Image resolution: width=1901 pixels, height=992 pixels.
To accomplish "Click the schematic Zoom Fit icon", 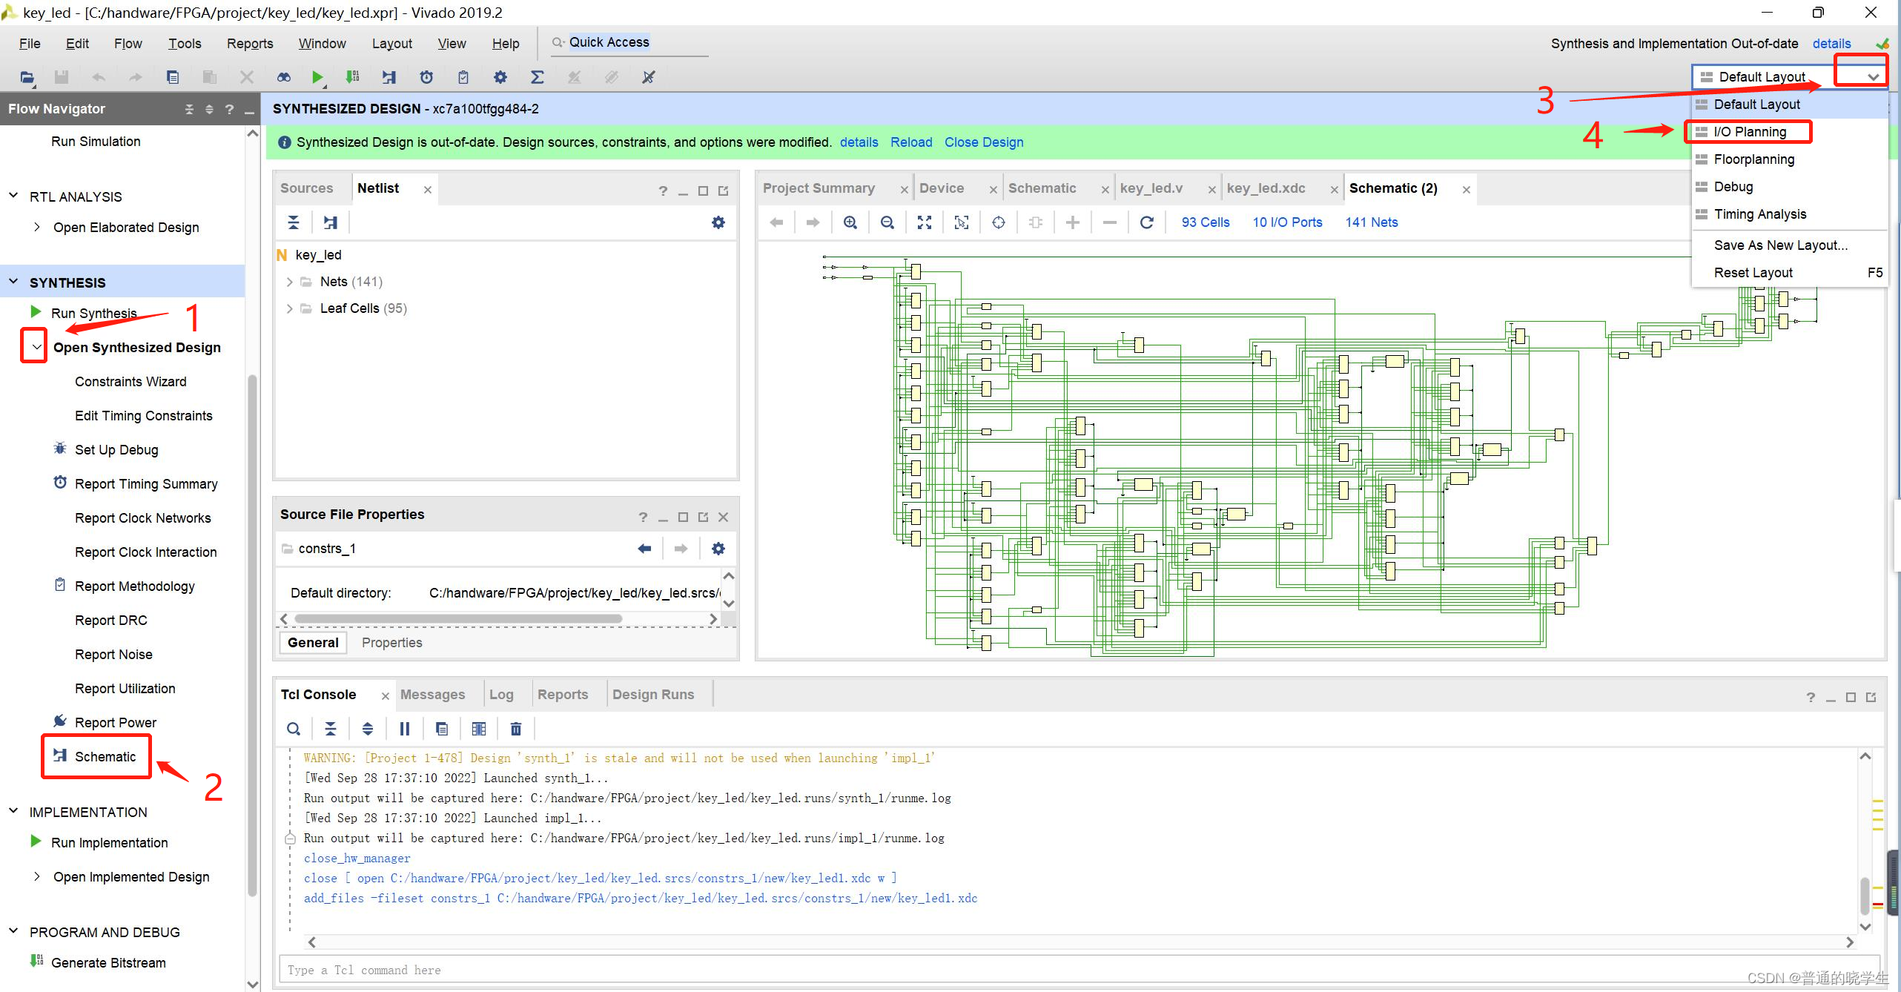I will coord(925,222).
